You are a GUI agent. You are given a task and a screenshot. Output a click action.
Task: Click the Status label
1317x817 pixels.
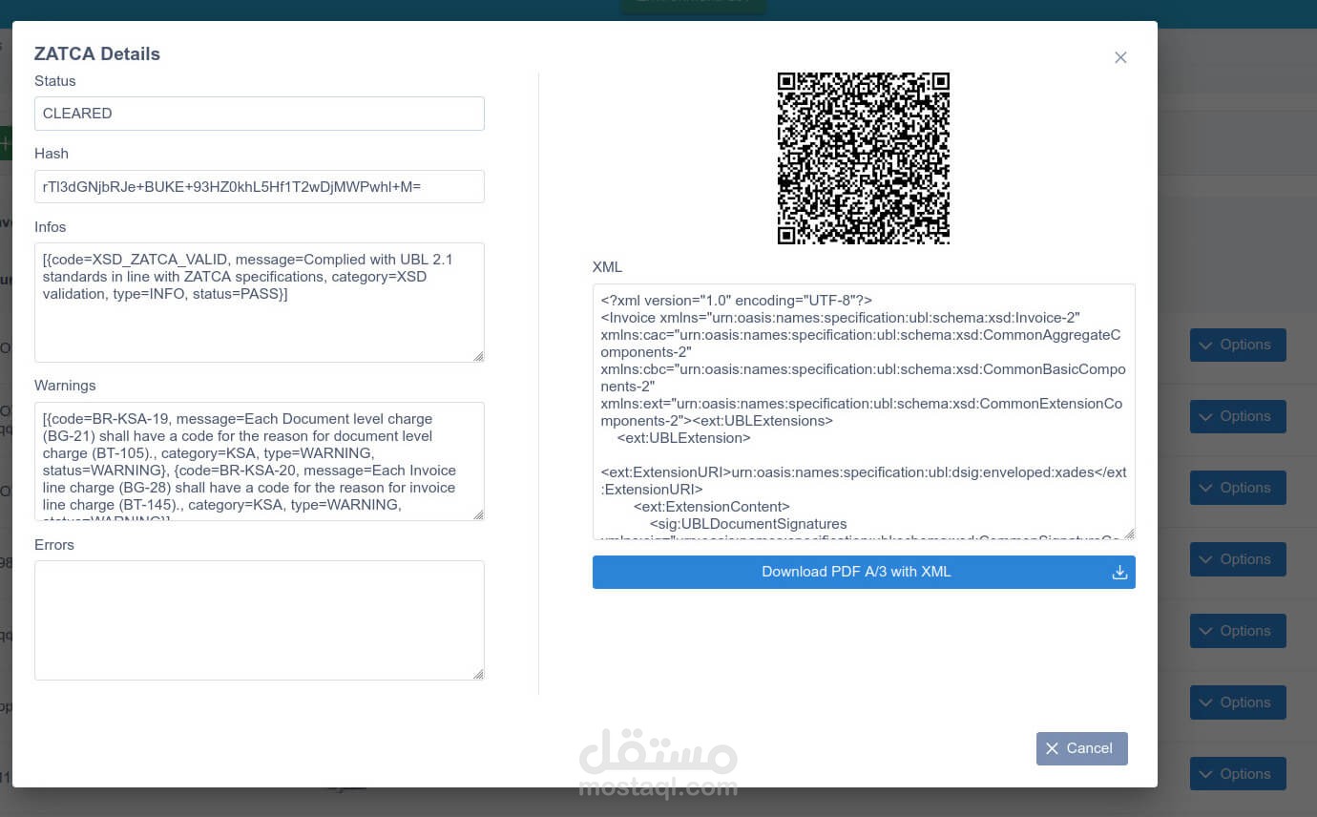tap(55, 81)
